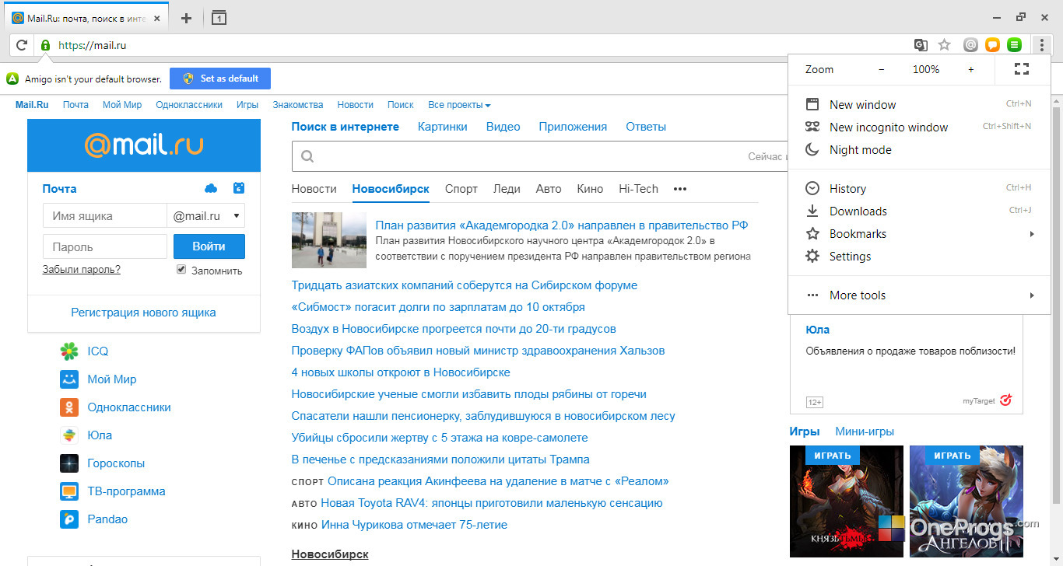Click the ТВ-программа TV icon
Image resolution: width=1063 pixels, height=566 pixels.
69,491
